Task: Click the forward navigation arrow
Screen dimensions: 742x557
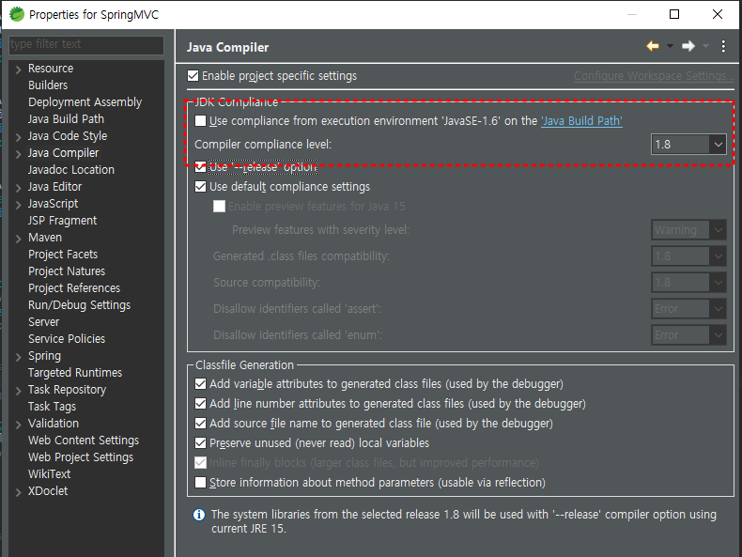Action: click(688, 46)
